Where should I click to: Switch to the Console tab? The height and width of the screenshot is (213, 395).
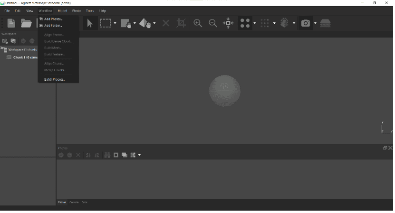pos(74,202)
